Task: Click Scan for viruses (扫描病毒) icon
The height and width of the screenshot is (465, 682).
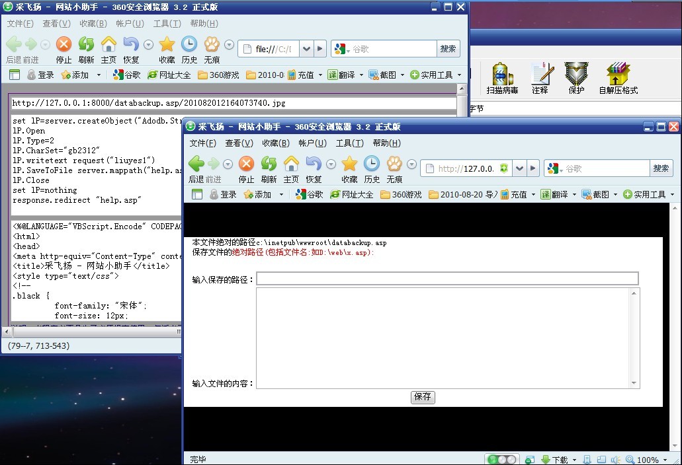Action: (502, 78)
